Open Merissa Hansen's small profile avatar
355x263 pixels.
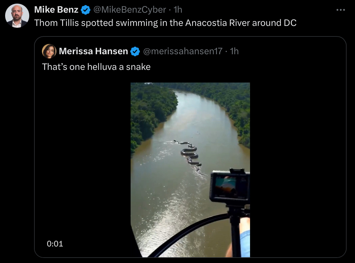(x=49, y=51)
